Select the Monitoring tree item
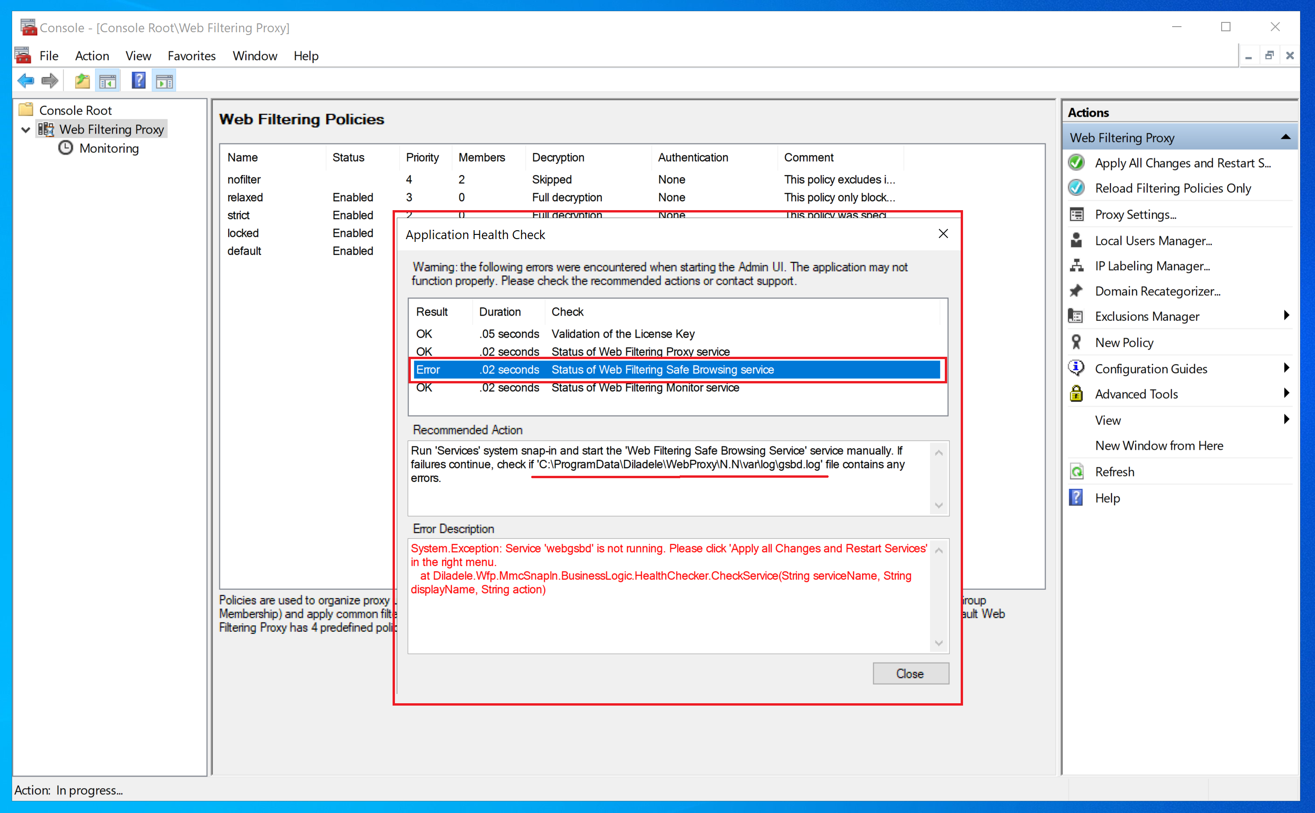This screenshot has height=813, width=1315. [x=109, y=148]
